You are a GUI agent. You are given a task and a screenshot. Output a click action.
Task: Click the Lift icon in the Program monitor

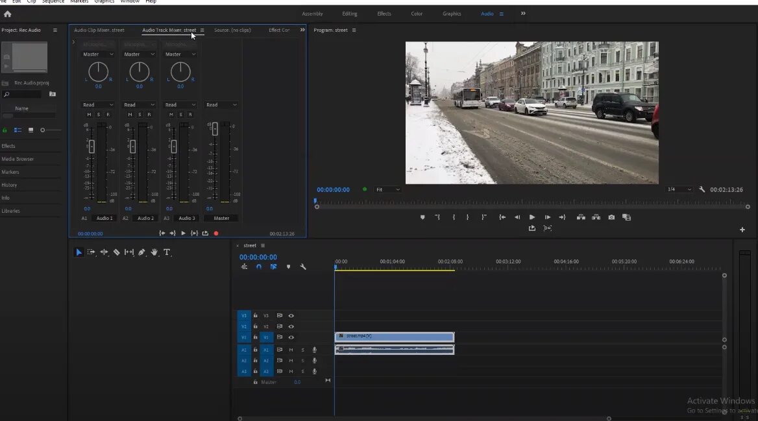pyautogui.click(x=580, y=217)
